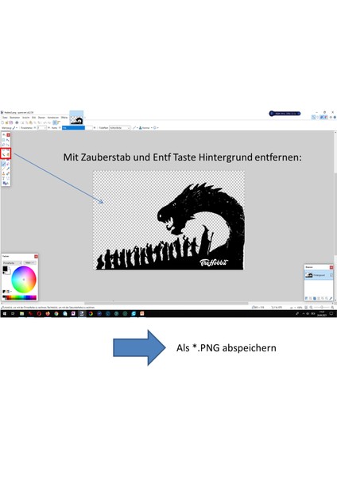Open the Bild menu
The image size is (337, 477).
click(x=33, y=118)
